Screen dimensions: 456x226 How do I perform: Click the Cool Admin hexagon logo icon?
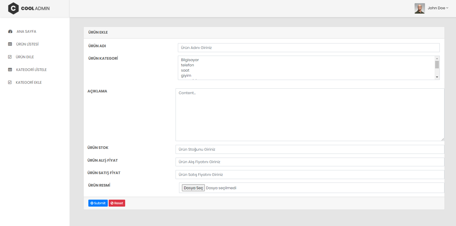(13, 8)
